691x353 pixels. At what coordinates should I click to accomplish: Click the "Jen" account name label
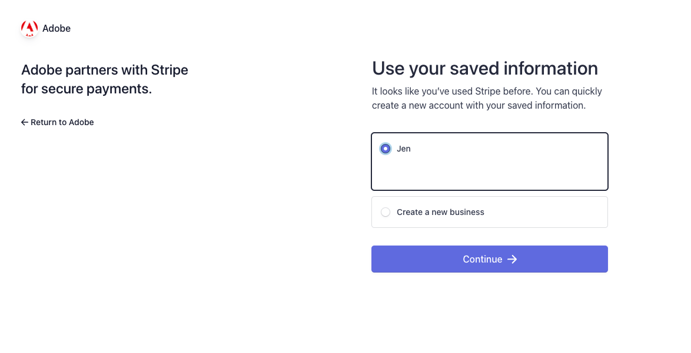(x=404, y=149)
